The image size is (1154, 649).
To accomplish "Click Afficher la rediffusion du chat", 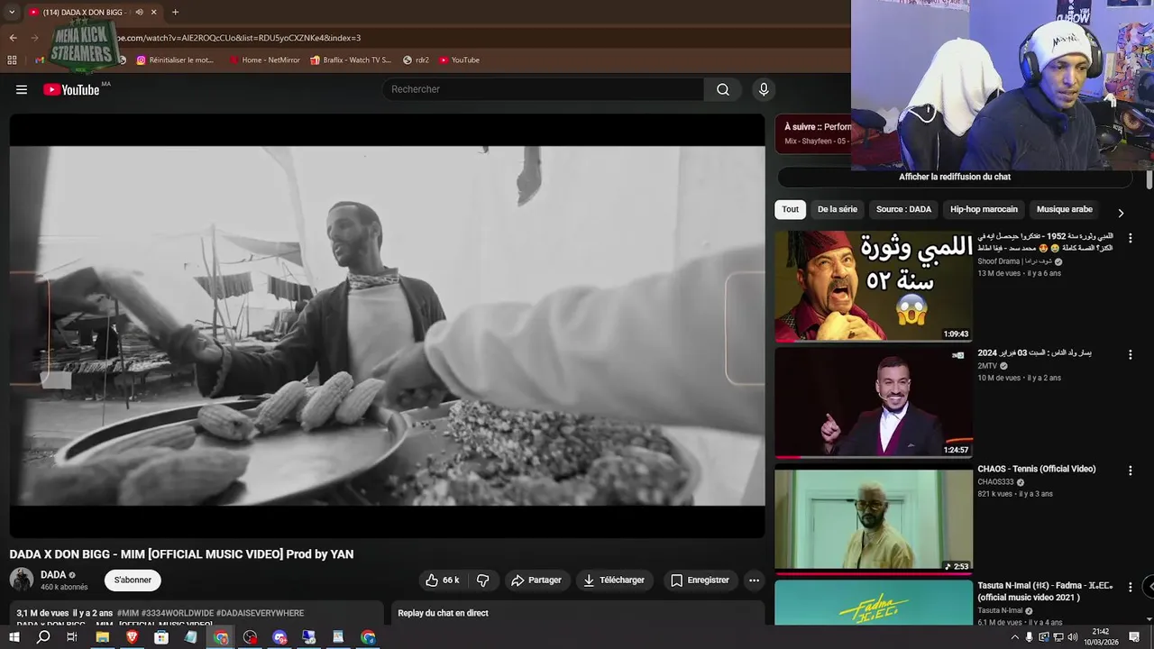I will pos(955,178).
